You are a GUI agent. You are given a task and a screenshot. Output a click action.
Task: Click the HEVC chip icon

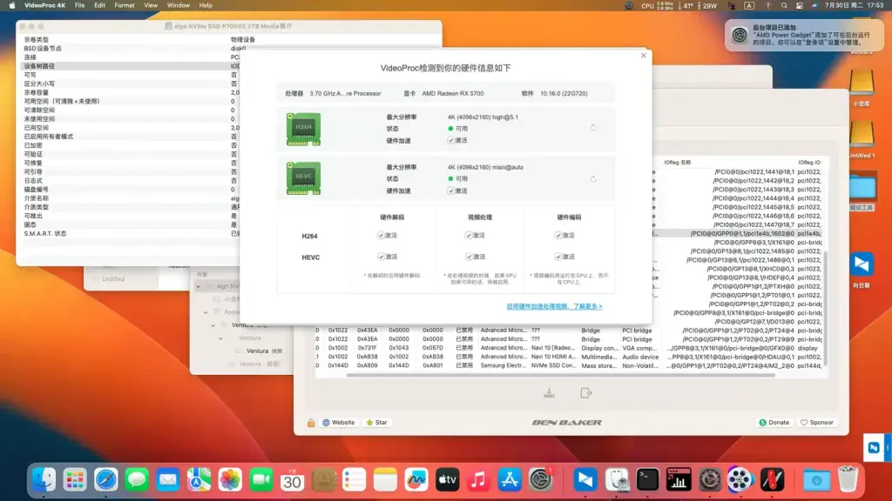[x=303, y=178]
